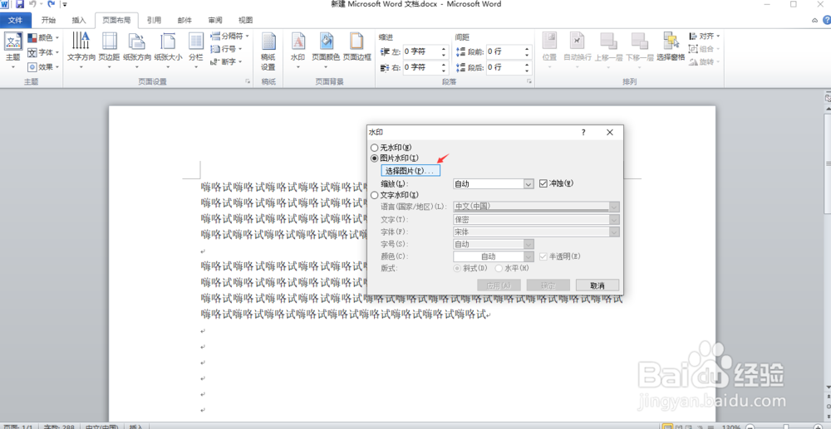Click the 选择图片 button
The width and height of the screenshot is (831, 429).
[411, 171]
